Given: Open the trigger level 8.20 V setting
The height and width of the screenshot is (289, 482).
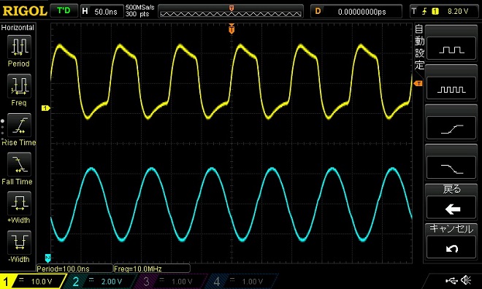Looking at the screenshot, I should point(444,12).
